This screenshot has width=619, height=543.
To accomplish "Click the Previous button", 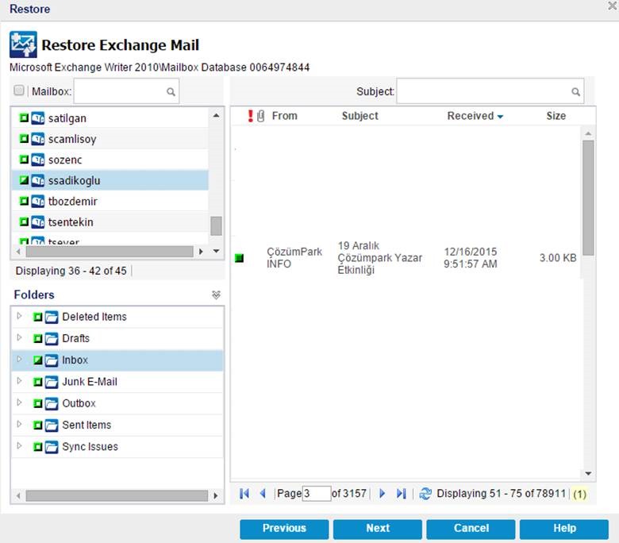I will pos(284,529).
